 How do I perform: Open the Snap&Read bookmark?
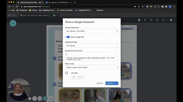tap(22, 10)
